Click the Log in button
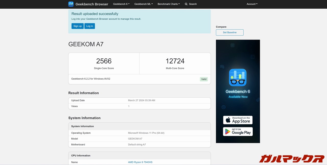The height and width of the screenshot is (165, 327). (x=89, y=26)
